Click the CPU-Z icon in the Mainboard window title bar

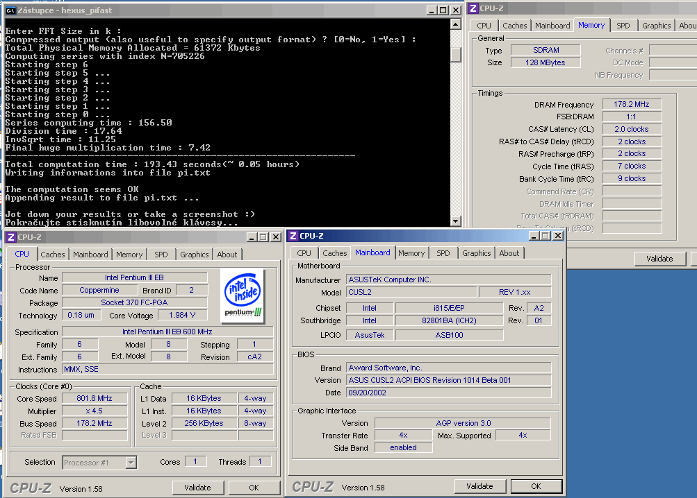[293, 236]
